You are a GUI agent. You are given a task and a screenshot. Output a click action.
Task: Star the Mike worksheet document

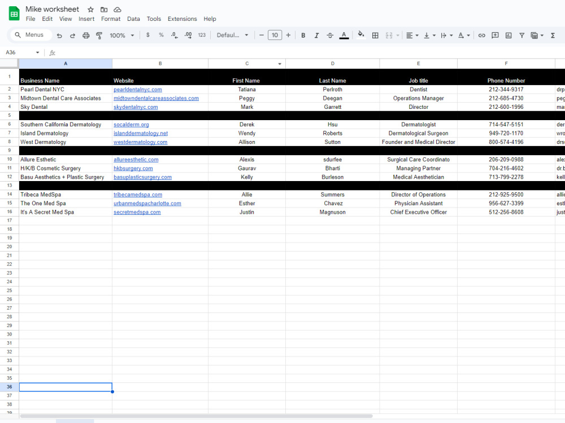[91, 10]
